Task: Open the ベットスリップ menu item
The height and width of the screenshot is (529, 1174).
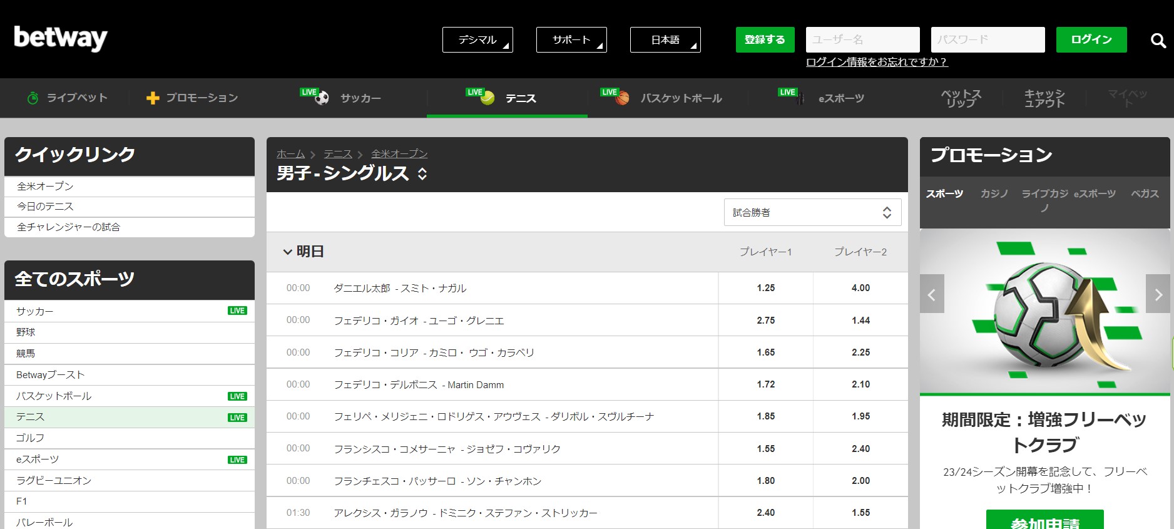Action: click(961, 98)
